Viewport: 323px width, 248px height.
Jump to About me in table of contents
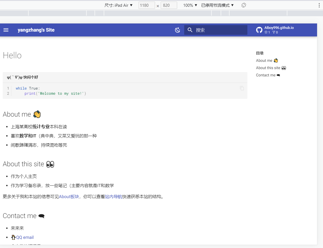267,60
